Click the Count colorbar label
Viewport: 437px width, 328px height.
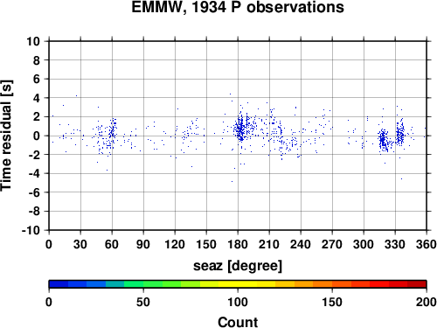[238, 322]
